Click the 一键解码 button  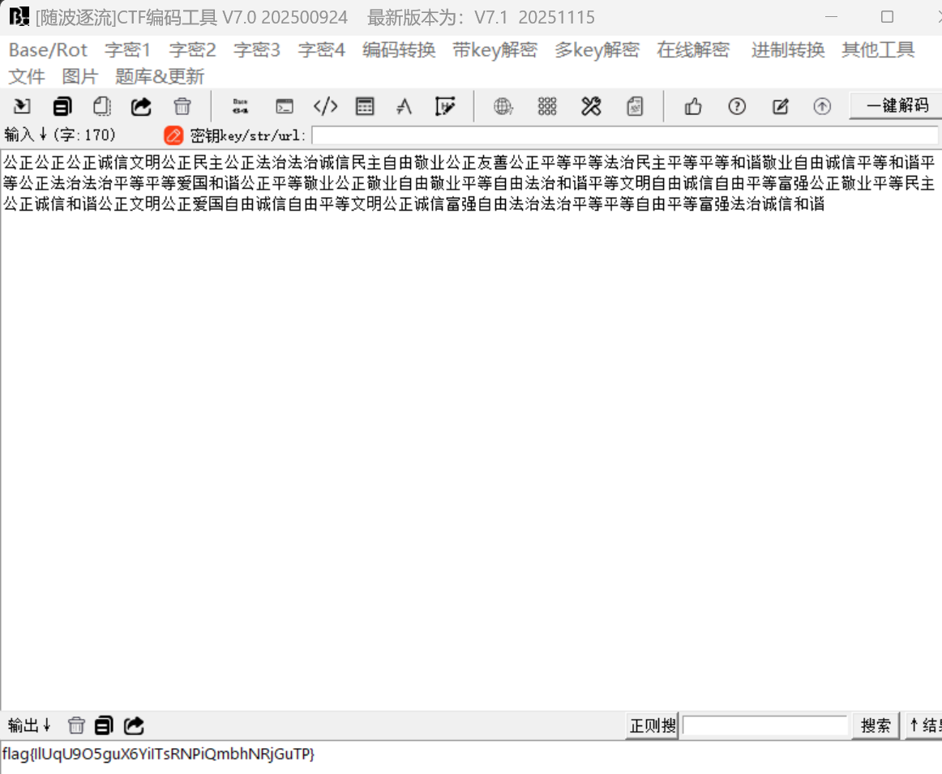897,106
